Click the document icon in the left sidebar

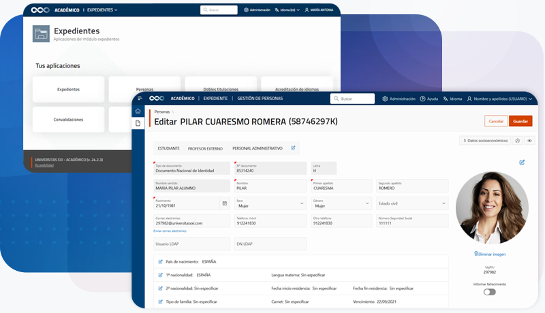[138, 123]
